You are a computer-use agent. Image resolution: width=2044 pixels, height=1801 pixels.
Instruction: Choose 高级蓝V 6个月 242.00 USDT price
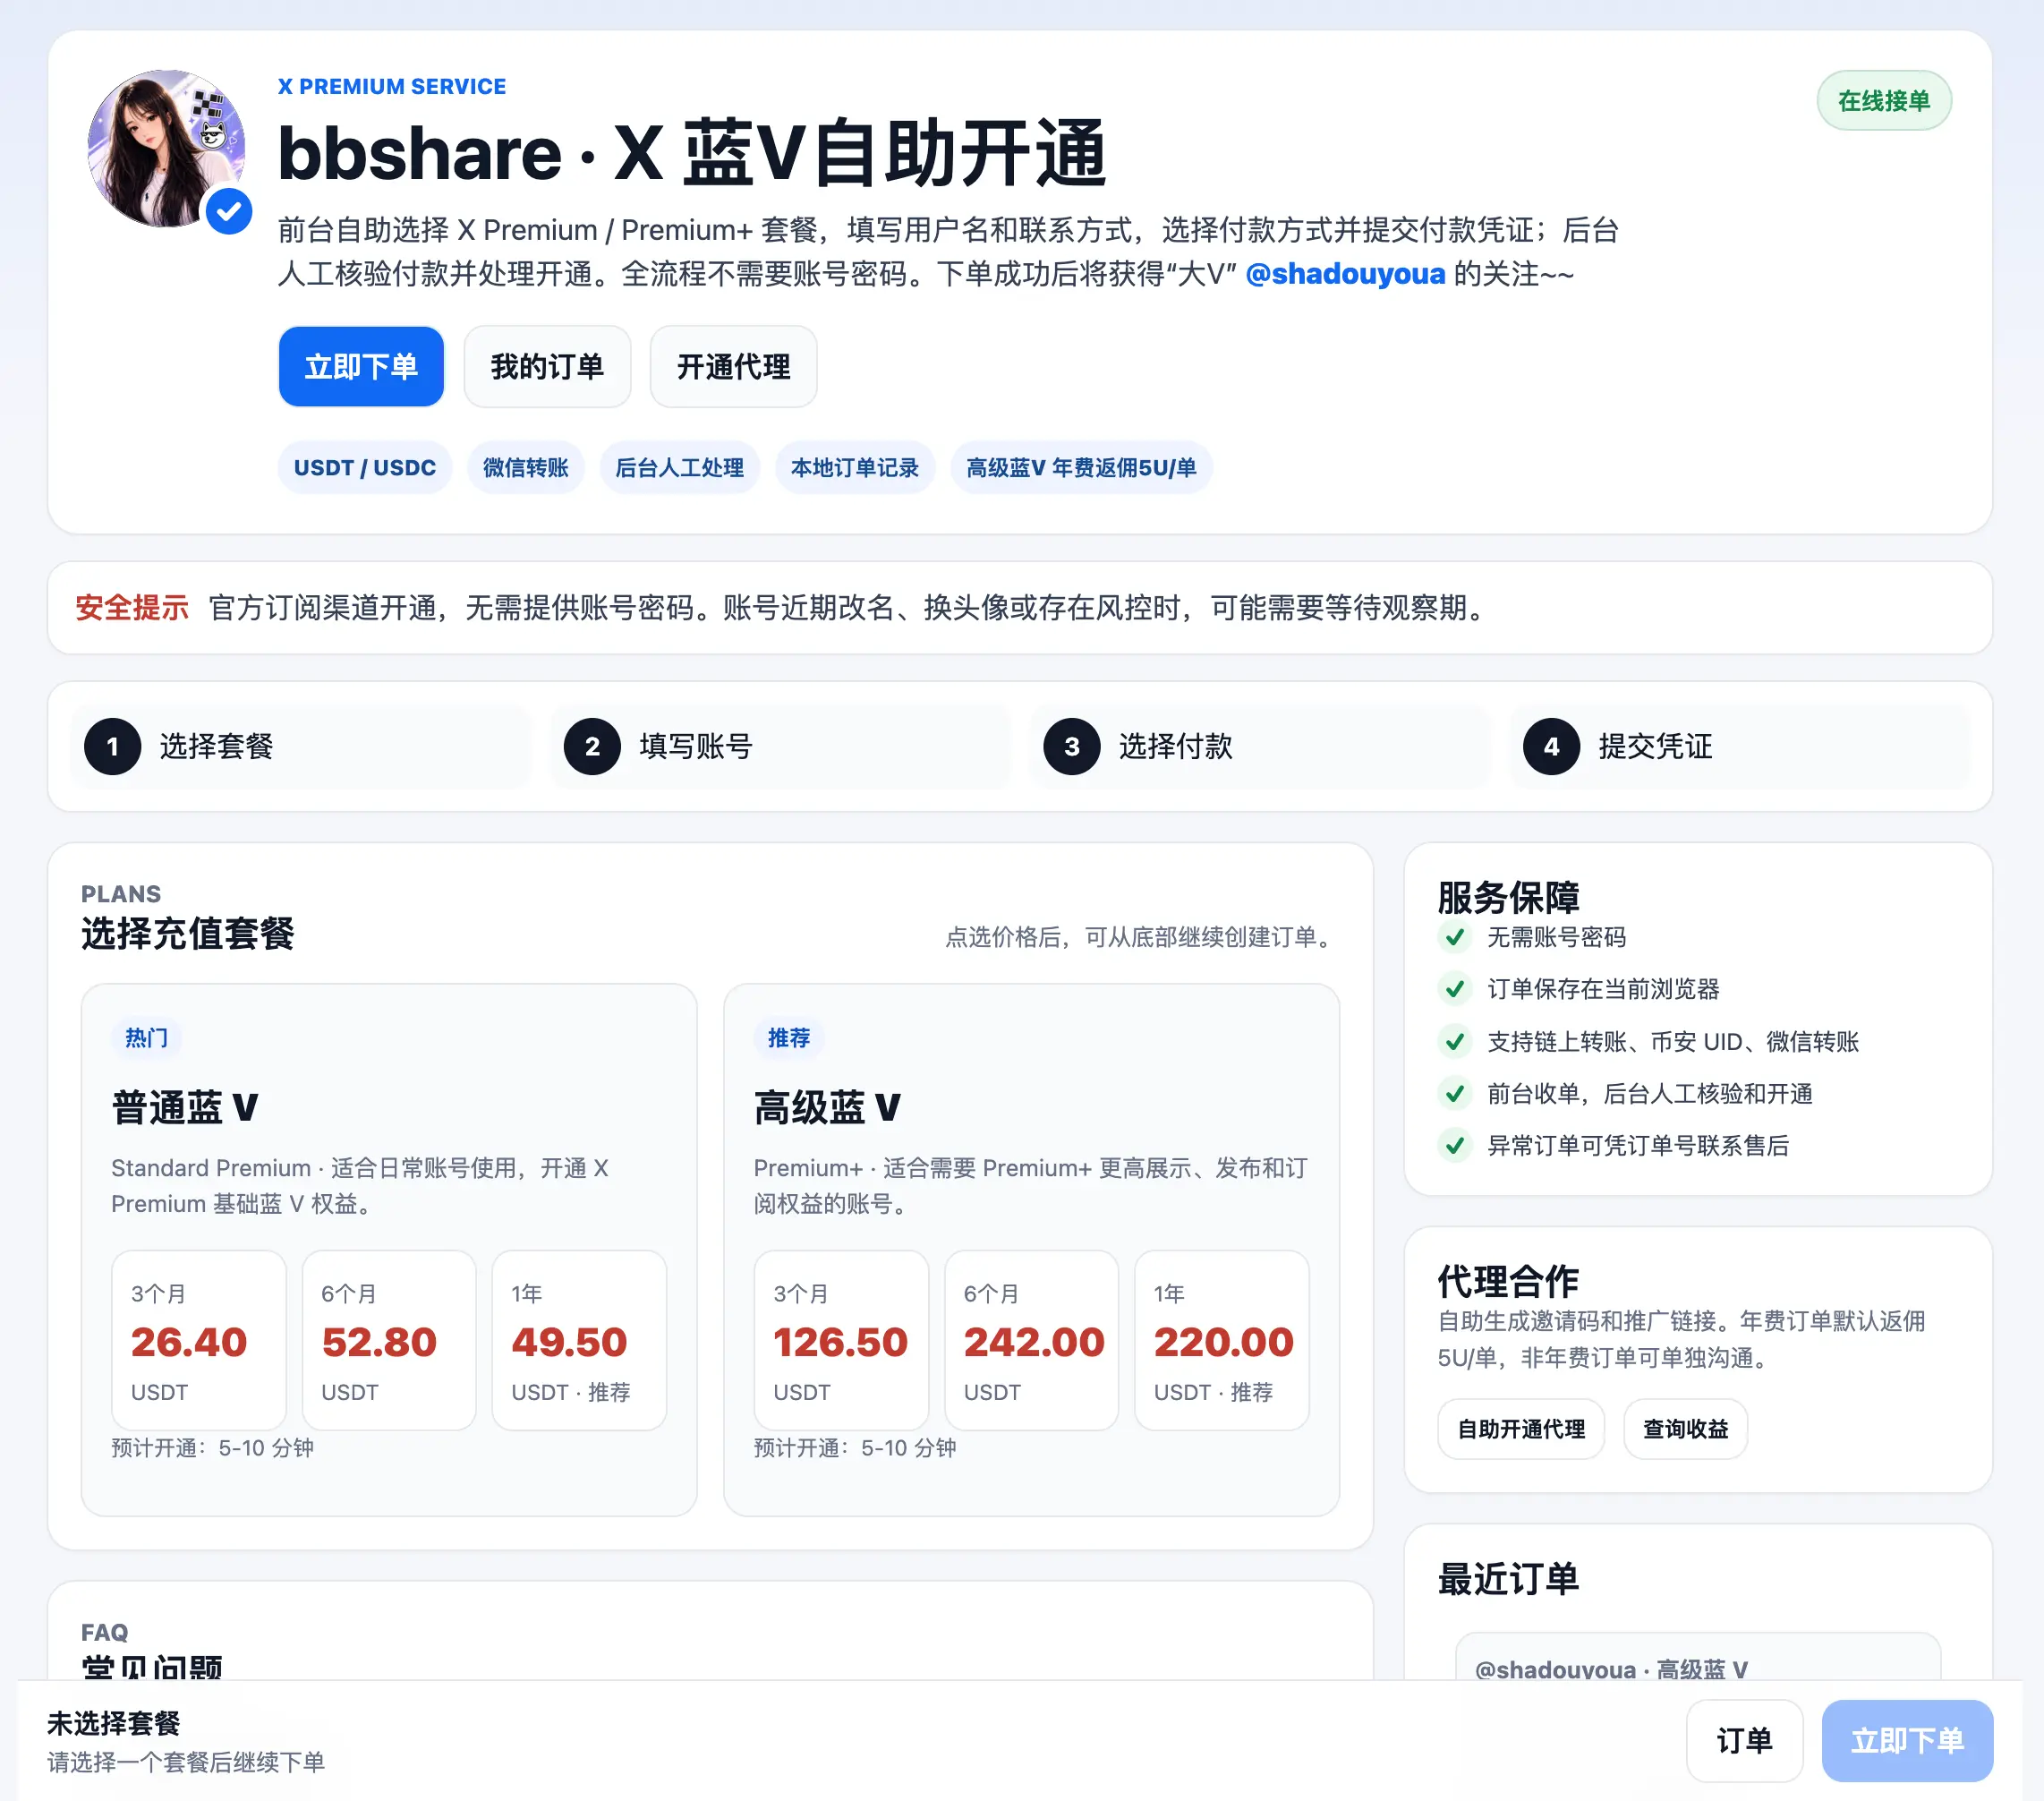pos(1032,1340)
